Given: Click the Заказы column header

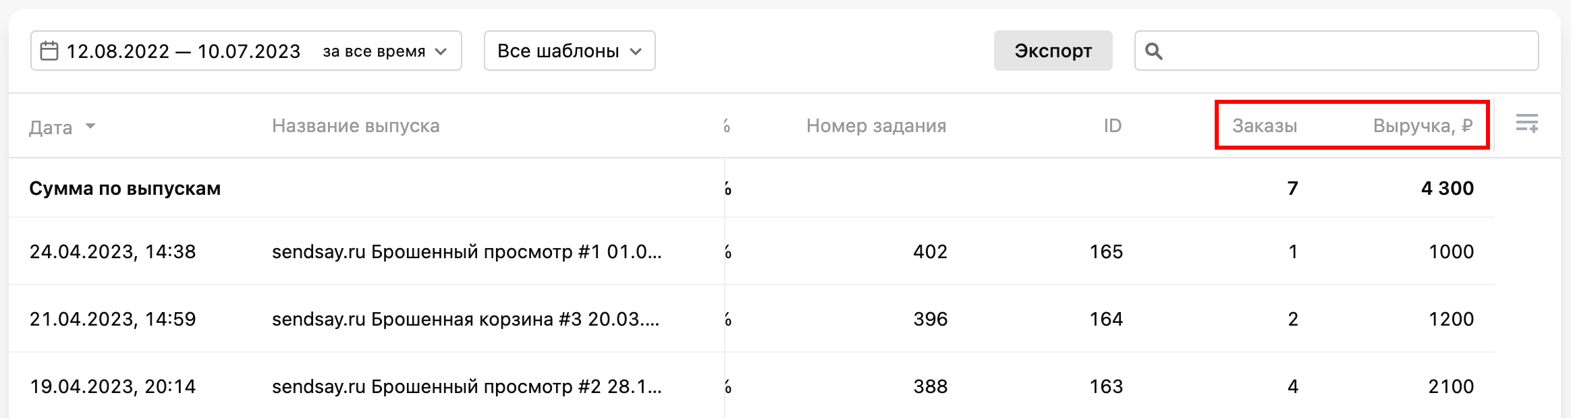Looking at the screenshot, I should [x=1265, y=126].
